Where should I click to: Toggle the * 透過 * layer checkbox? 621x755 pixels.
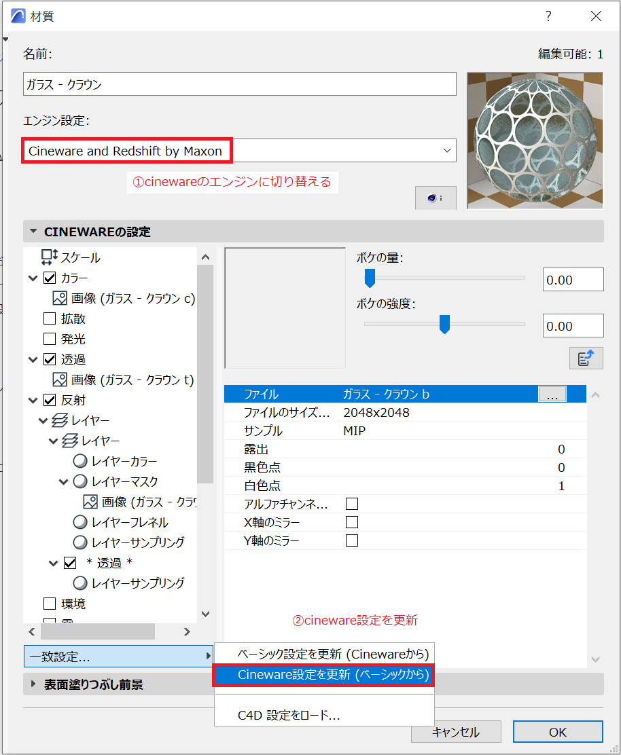pyautogui.click(x=70, y=563)
